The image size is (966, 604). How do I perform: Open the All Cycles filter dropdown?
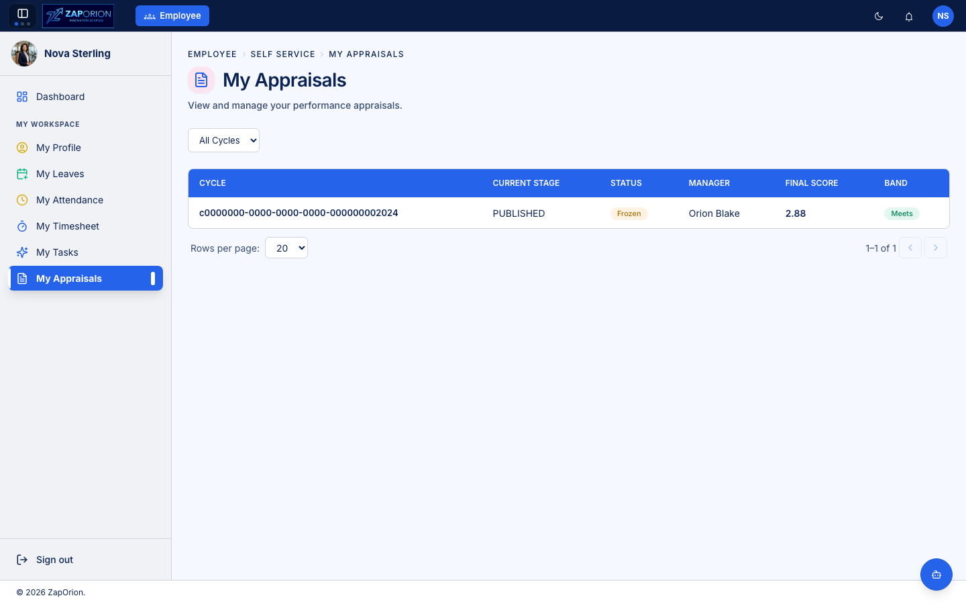tap(223, 140)
